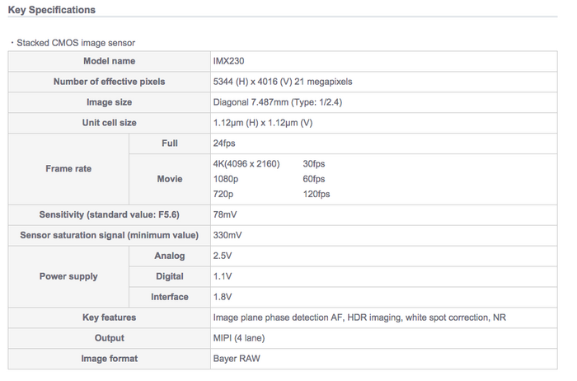577x381 pixels.
Task: Click the Model name row header
Action: [109, 61]
